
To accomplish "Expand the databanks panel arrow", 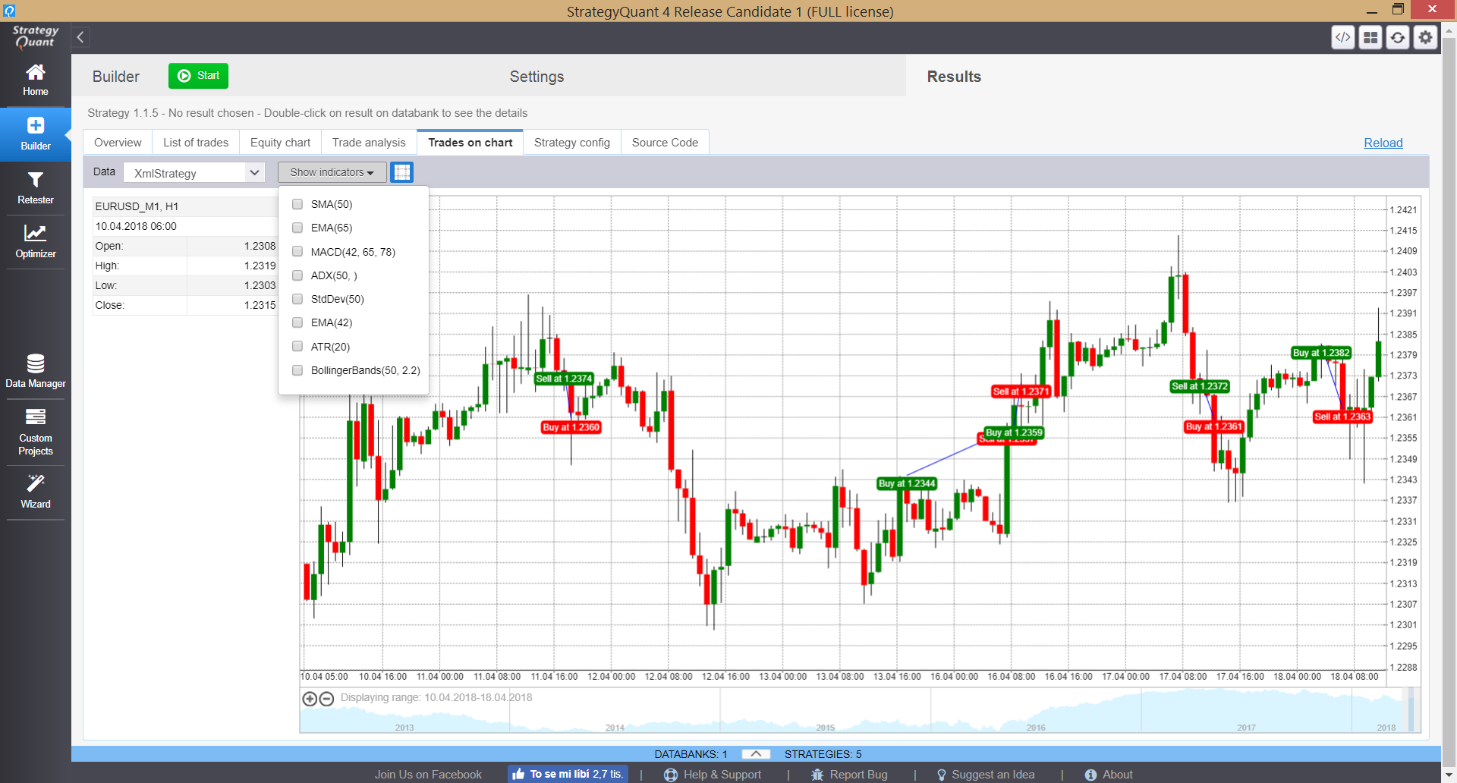I will point(756,753).
